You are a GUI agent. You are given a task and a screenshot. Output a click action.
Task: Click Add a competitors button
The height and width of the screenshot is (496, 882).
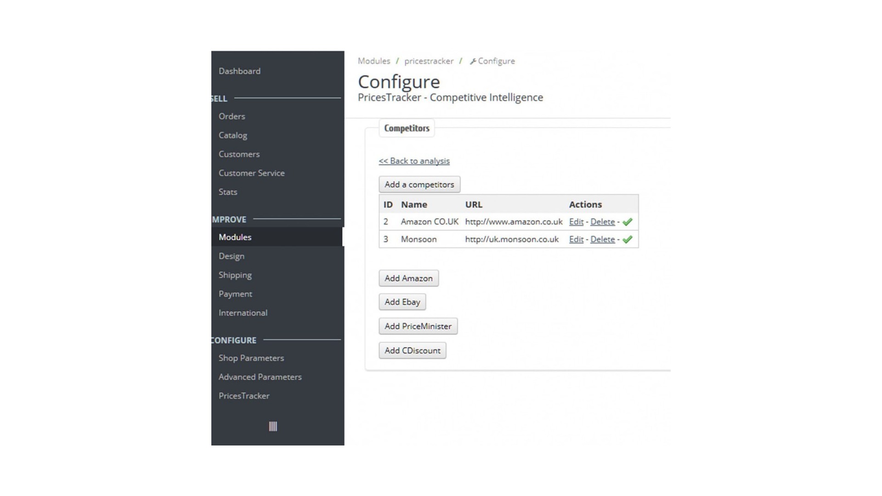coord(419,184)
